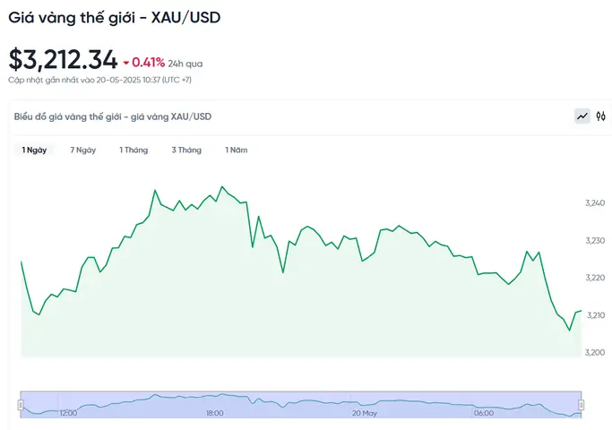612x430 pixels.
Task: Click the 20 May marker in navigator
Action: click(x=364, y=413)
